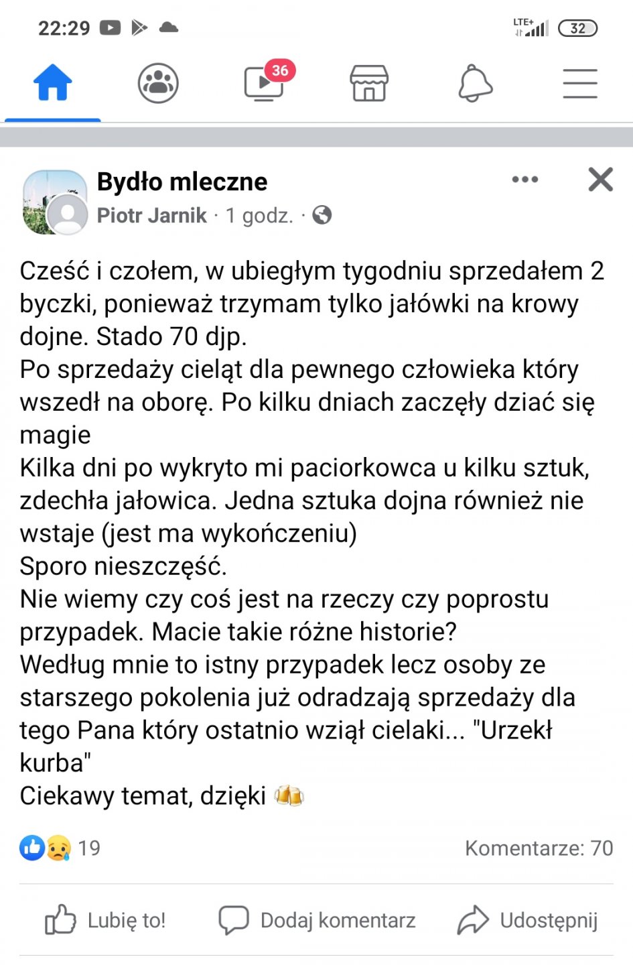633x965 pixels.
Task: Open the Marketplace storefront icon
Action: (x=369, y=83)
